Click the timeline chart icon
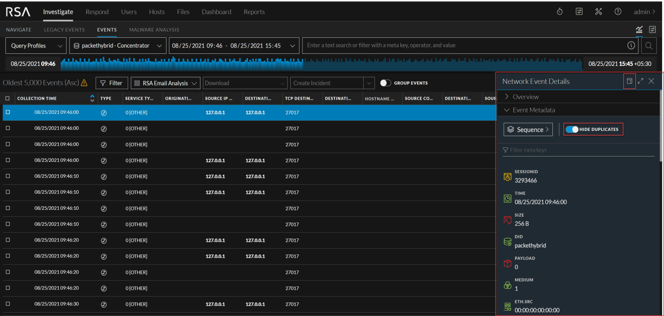The image size is (664, 316). click(639, 30)
